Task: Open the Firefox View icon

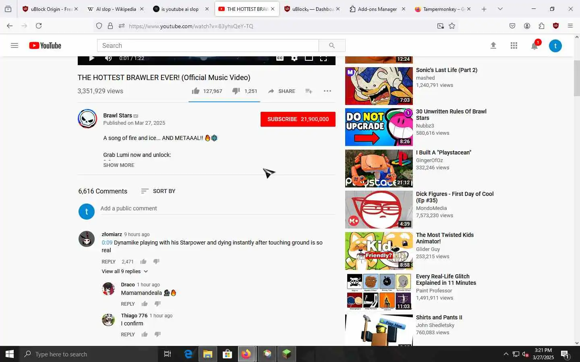Action: pos(8,9)
